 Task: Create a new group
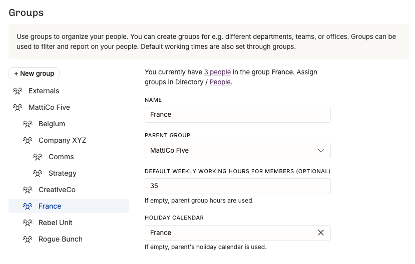coord(34,73)
